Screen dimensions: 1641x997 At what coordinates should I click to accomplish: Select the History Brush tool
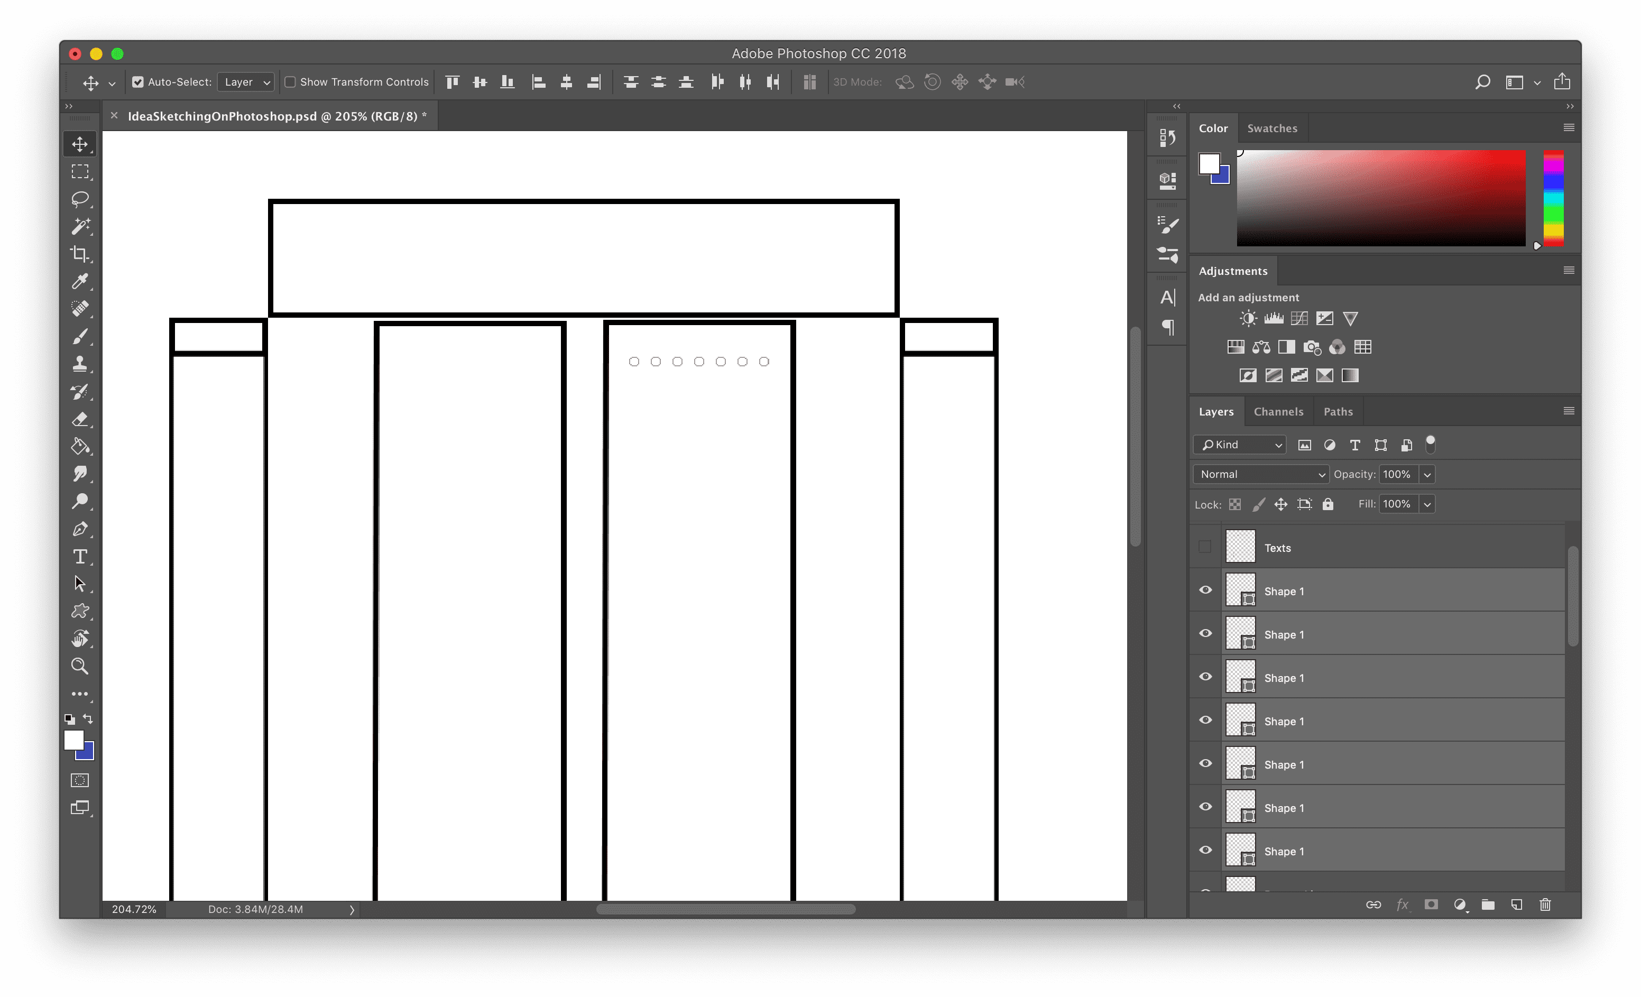coord(80,392)
